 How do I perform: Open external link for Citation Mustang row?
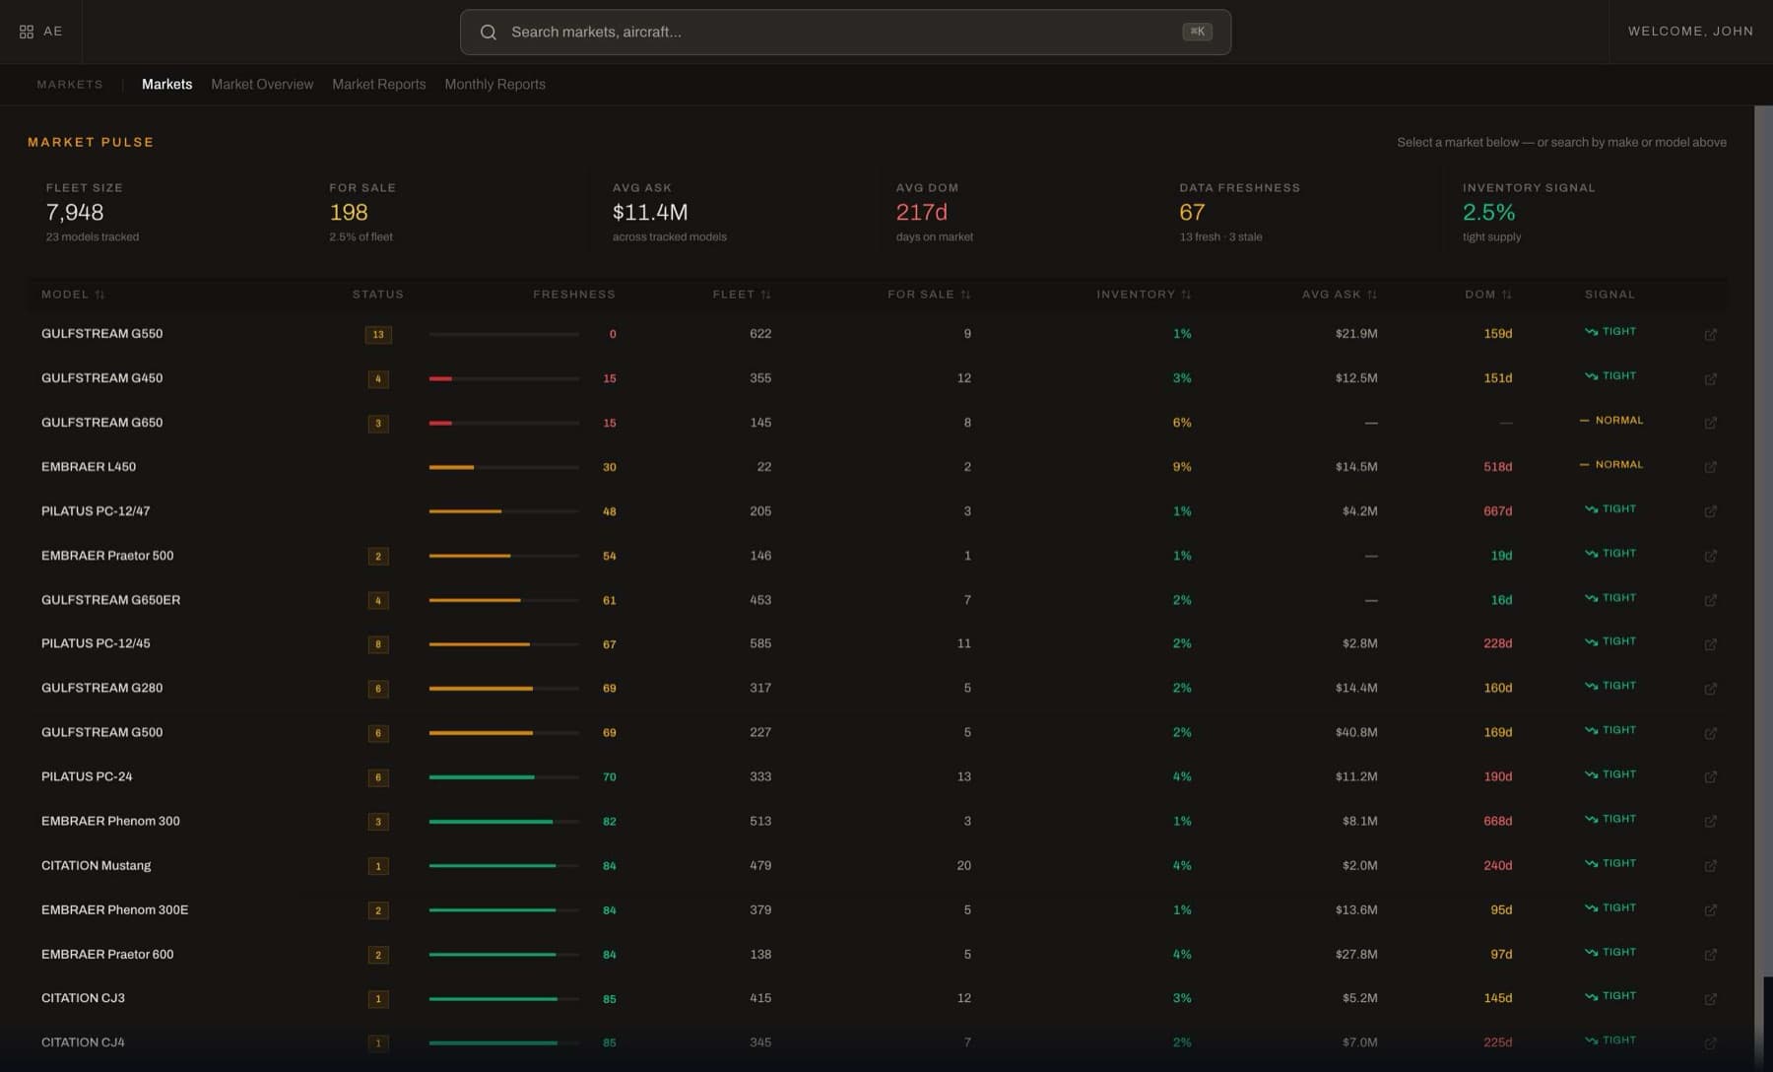click(x=1711, y=866)
